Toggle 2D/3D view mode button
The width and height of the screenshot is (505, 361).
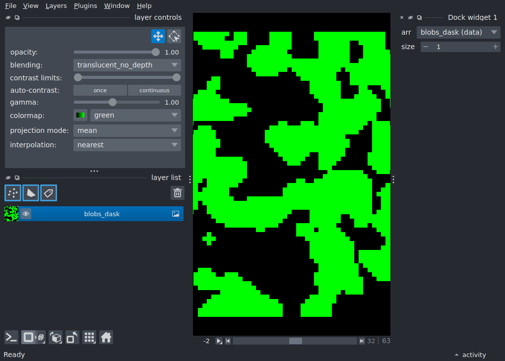click(34, 338)
